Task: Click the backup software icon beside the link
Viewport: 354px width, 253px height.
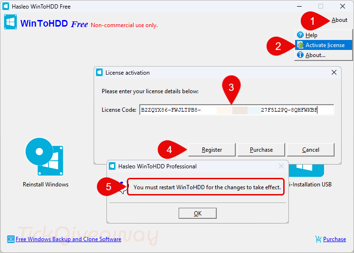Action: [10, 239]
